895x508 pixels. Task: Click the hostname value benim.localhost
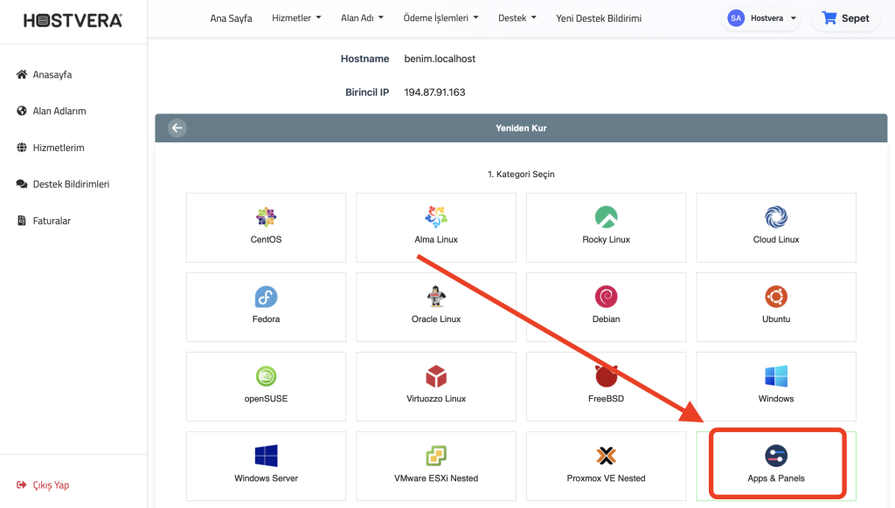pyautogui.click(x=440, y=58)
